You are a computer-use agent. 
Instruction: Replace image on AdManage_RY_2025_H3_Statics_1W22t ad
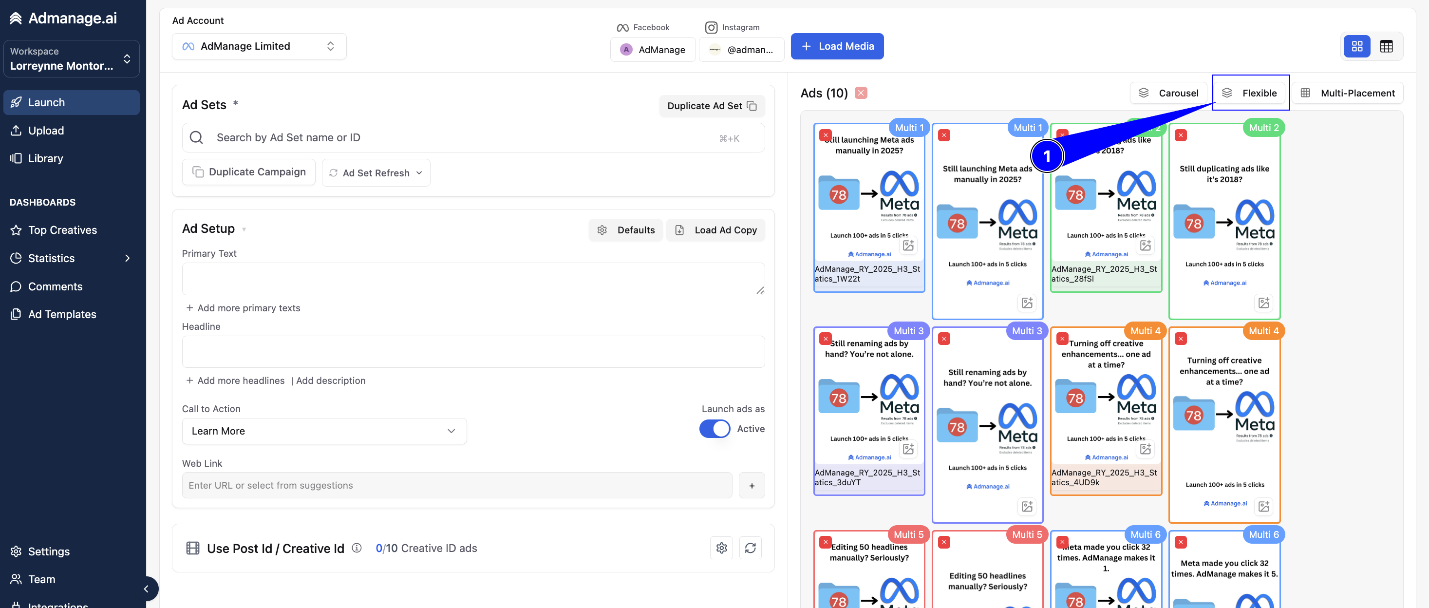[908, 245]
